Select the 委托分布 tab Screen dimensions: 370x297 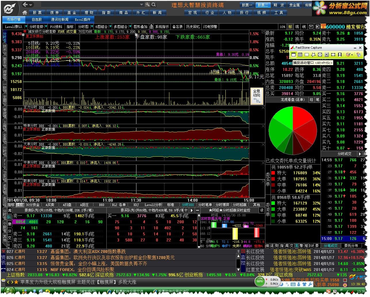[351, 246]
